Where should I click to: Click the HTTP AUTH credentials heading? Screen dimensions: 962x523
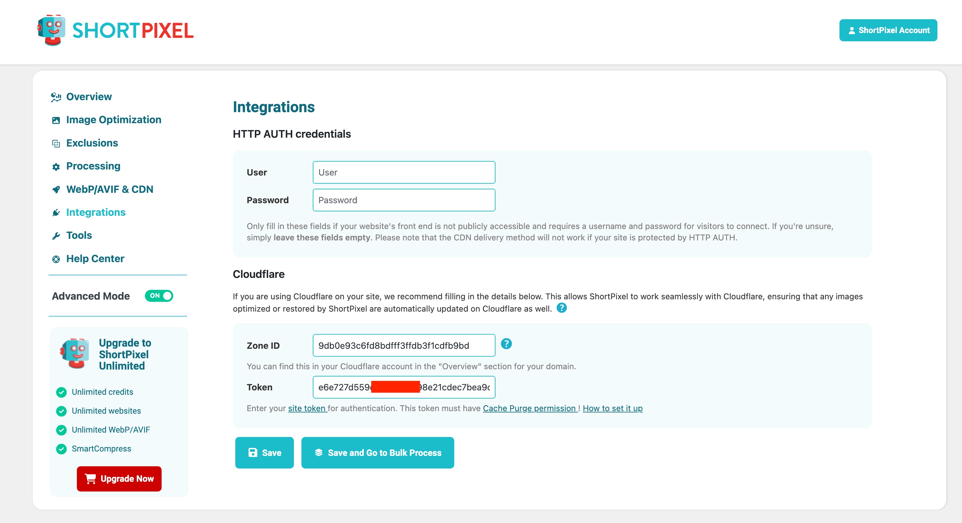pos(292,134)
